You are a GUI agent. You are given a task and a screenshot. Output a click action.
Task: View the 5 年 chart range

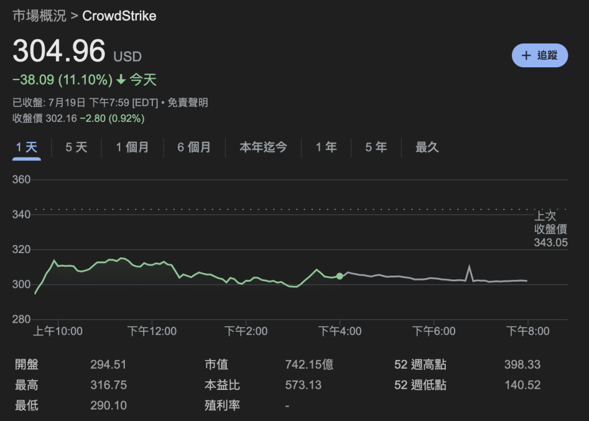(x=376, y=147)
